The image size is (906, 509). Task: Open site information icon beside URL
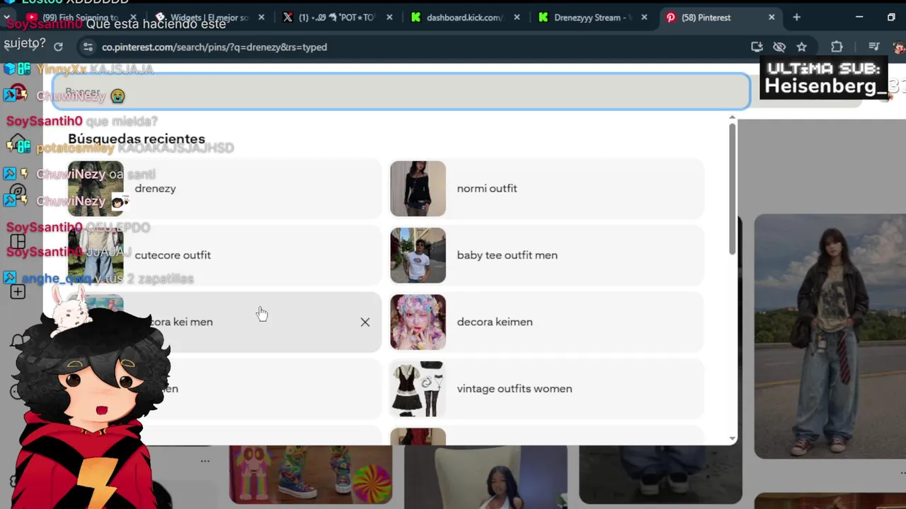pos(88,47)
